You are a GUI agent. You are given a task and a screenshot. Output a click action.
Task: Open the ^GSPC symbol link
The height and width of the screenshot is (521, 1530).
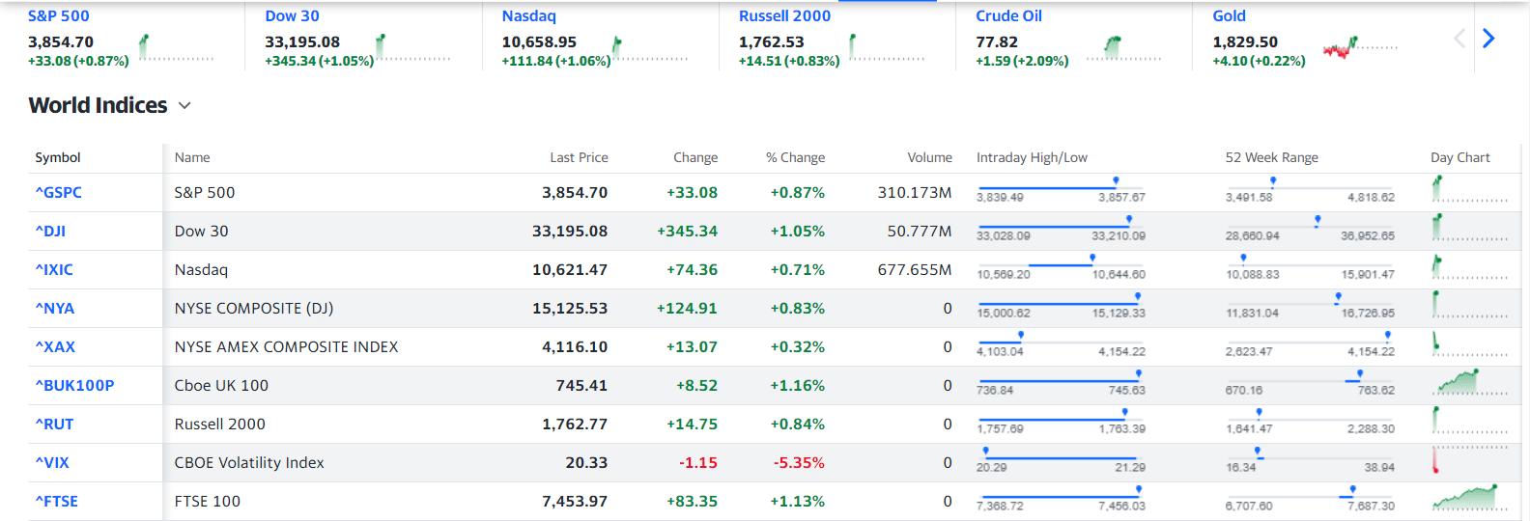59,192
